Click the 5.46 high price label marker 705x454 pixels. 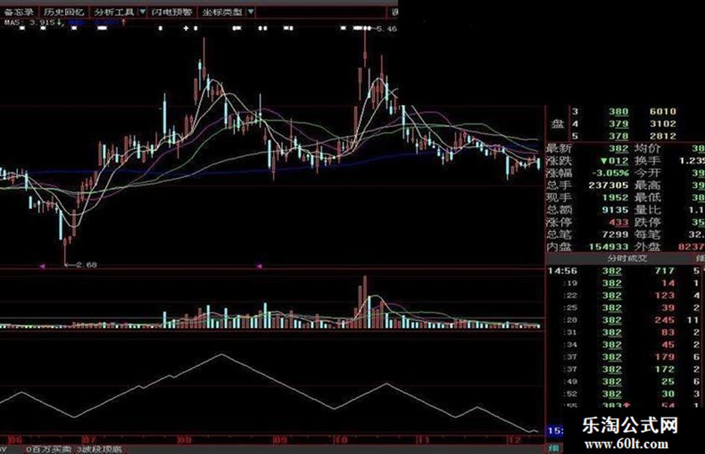(x=386, y=29)
